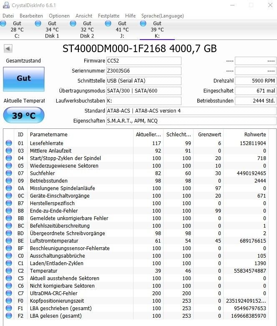Click raw value 4490192465 in Suchfehler row
Image resolution: width=277 pixels, height=326 pixels.
pos(252,173)
